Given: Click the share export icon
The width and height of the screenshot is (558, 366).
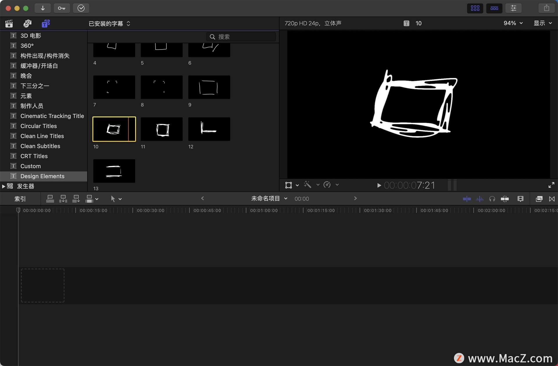Looking at the screenshot, I should tap(546, 8).
